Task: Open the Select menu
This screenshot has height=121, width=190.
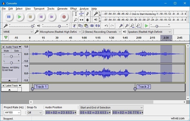Action: pos(19,9)
